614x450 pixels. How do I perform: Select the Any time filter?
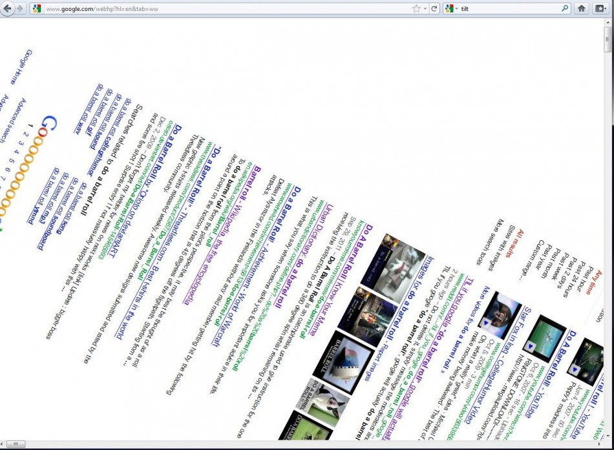pyautogui.click(x=594, y=281)
